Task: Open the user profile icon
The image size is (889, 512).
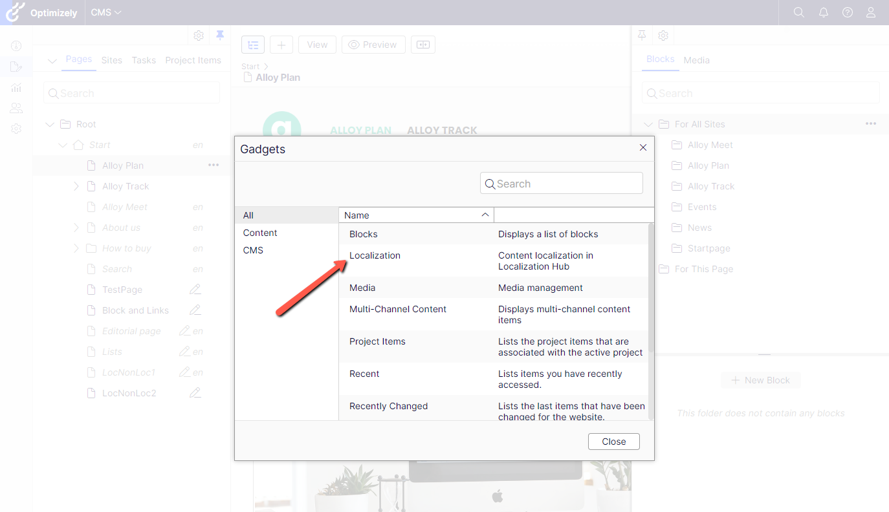Action: (x=871, y=12)
